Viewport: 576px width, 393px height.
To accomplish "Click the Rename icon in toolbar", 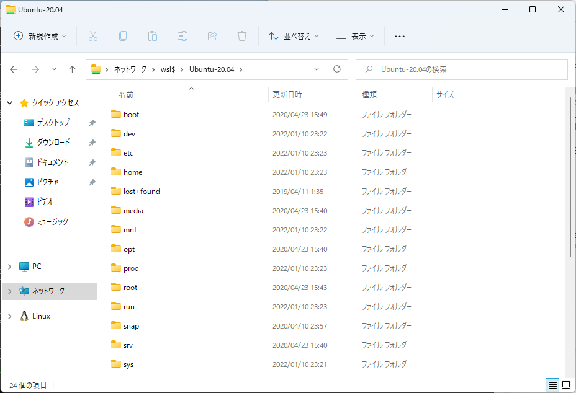I will click(x=182, y=36).
